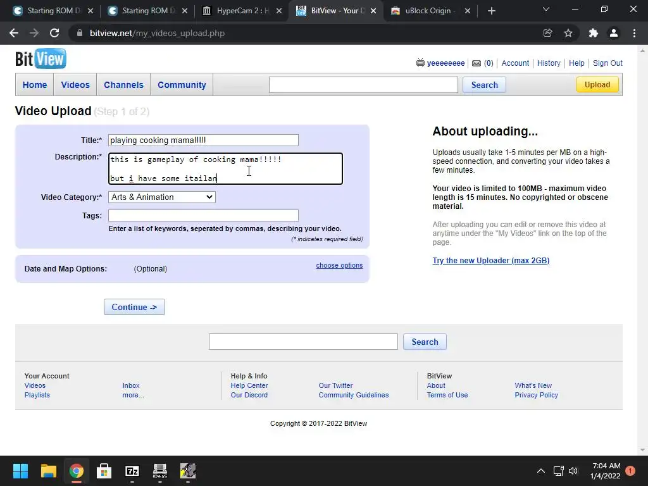The width and height of the screenshot is (648, 486).
Task: Open footer Terms of Use link
Action: [447, 395]
